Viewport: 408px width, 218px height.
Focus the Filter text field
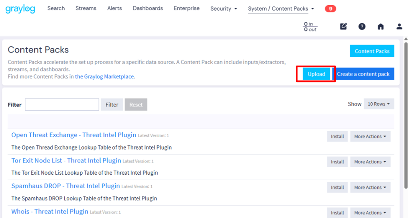pyautogui.click(x=62, y=105)
